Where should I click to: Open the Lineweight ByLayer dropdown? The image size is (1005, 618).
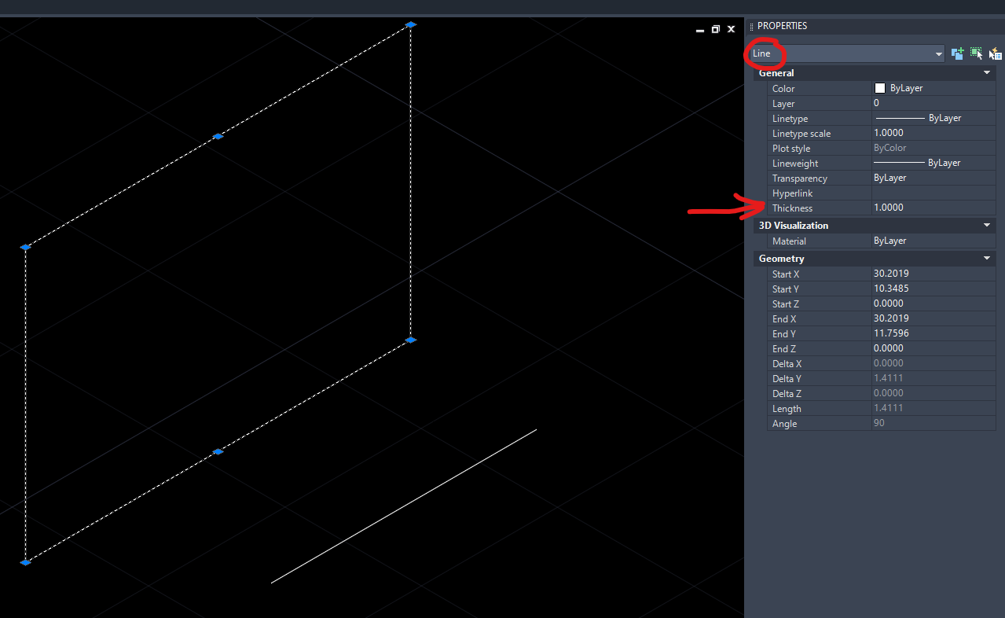point(933,163)
